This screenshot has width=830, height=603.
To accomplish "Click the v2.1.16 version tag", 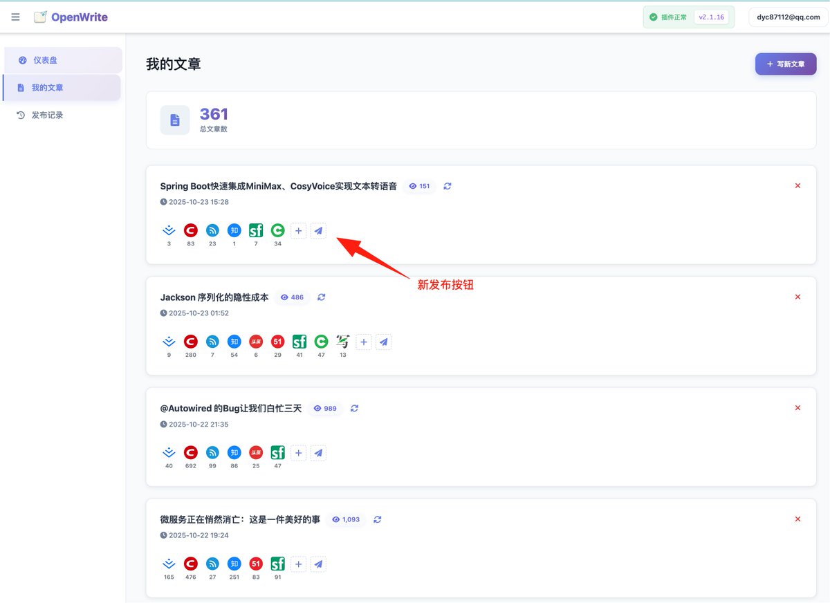I will 711,17.
